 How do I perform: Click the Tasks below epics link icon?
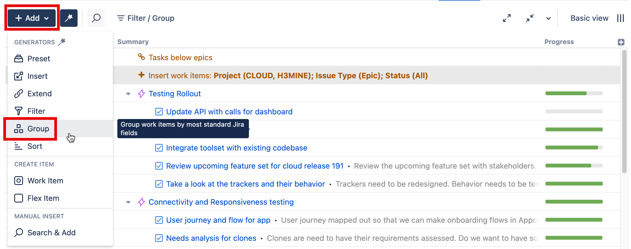point(141,57)
